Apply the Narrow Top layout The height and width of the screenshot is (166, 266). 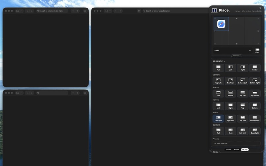coord(243,106)
